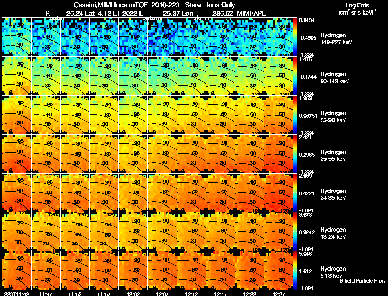Viewport: 388px width, 296px height.
Task: Click the 'Hydrogen 5-13 keV' row label
Action: tap(333, 272)
